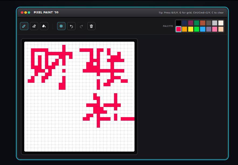Pick the light gray palette swatch
The image size is (238, 165).
tap(215, 23)
